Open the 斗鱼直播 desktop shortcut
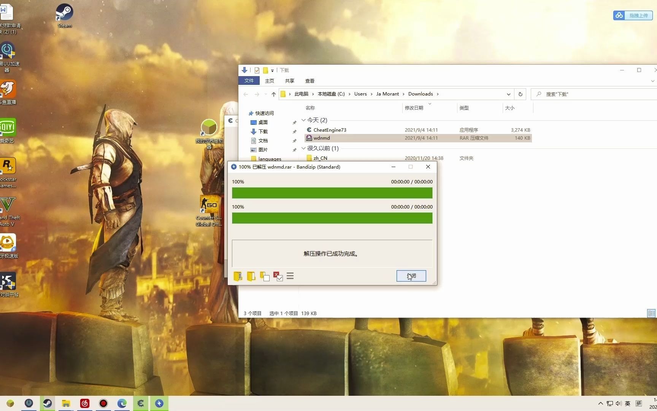657x411 pixels. pyautogui.click(x=8, y=92)
